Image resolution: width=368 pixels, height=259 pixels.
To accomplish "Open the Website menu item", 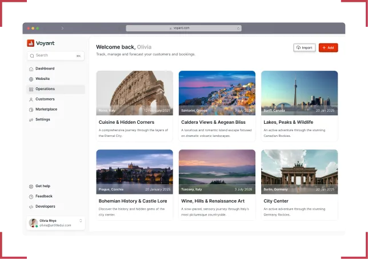I will point(55,79).
